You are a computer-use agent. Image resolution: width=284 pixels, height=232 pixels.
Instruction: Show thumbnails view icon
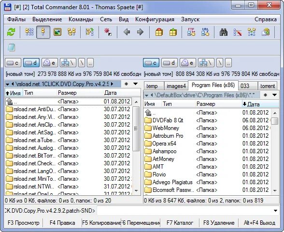tap(57, 32)
